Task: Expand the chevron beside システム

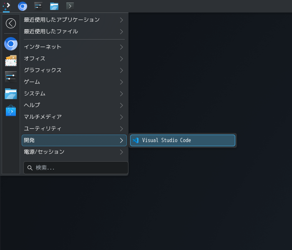Action: tap(121, 94)
